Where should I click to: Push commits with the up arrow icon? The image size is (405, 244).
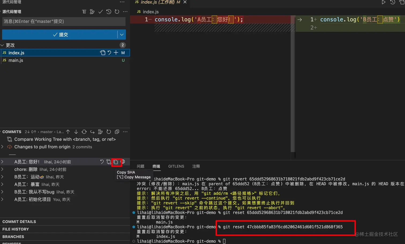pos(68,132)
